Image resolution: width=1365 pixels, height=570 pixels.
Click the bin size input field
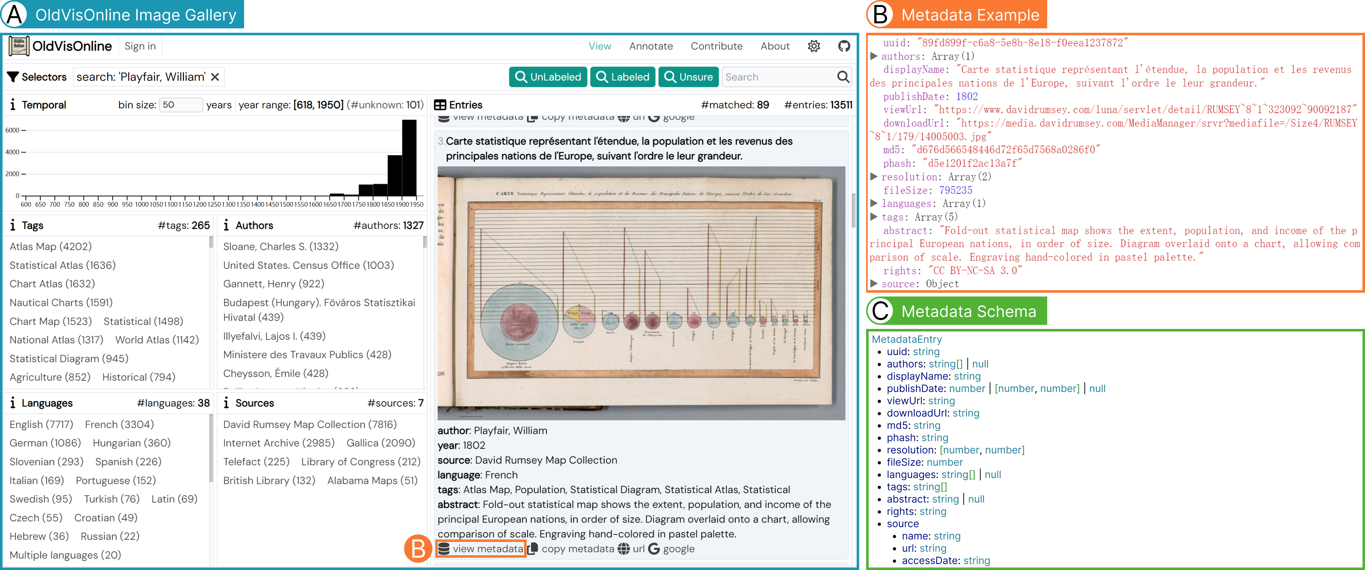[x=181, y=105]
